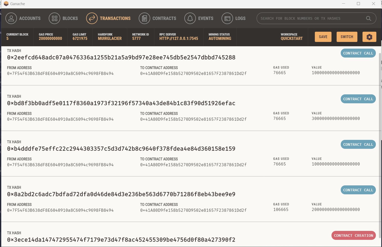This screenshot has width=382, height=247.
Task: Switch to the LOGS tab label
Action: click(240, 18)
